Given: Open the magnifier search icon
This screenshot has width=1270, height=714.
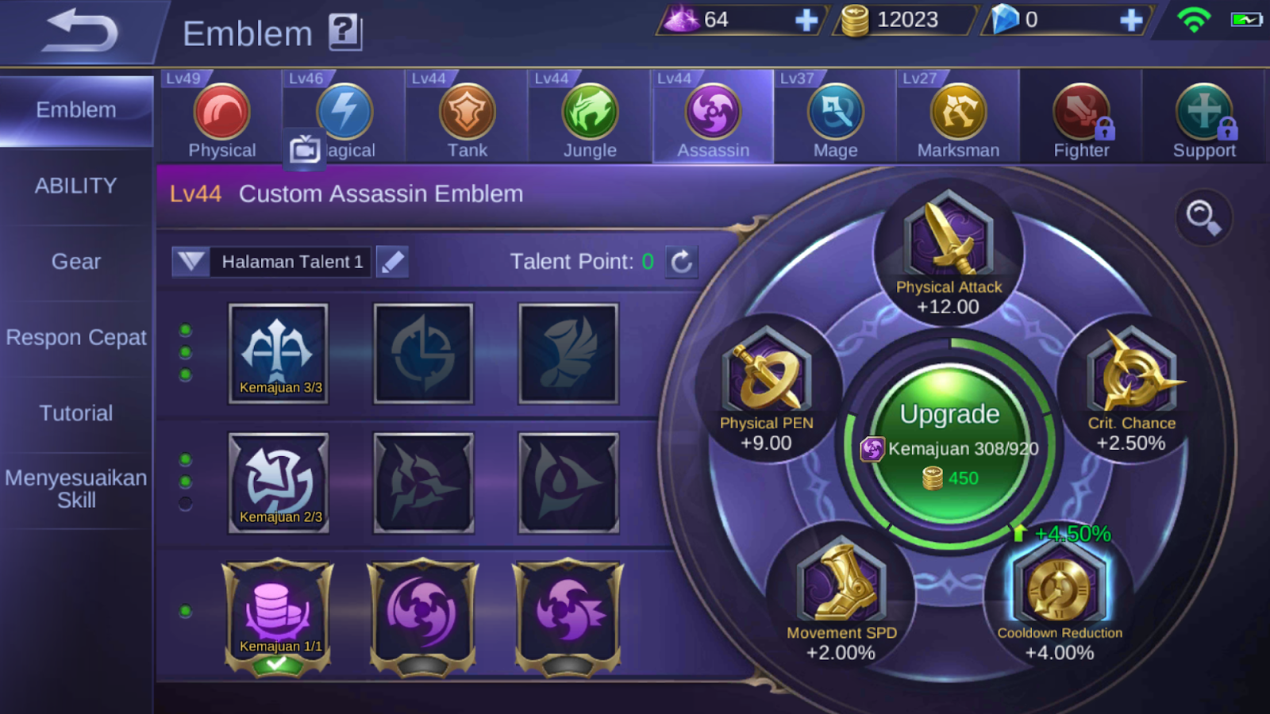Looking at the screenshot, I should point(1203,217).
